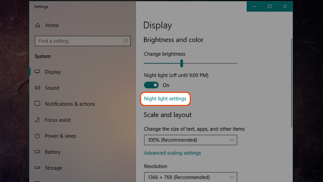Open Power & sleep settings
Viewport: 323px width, 182px height.
60,136
